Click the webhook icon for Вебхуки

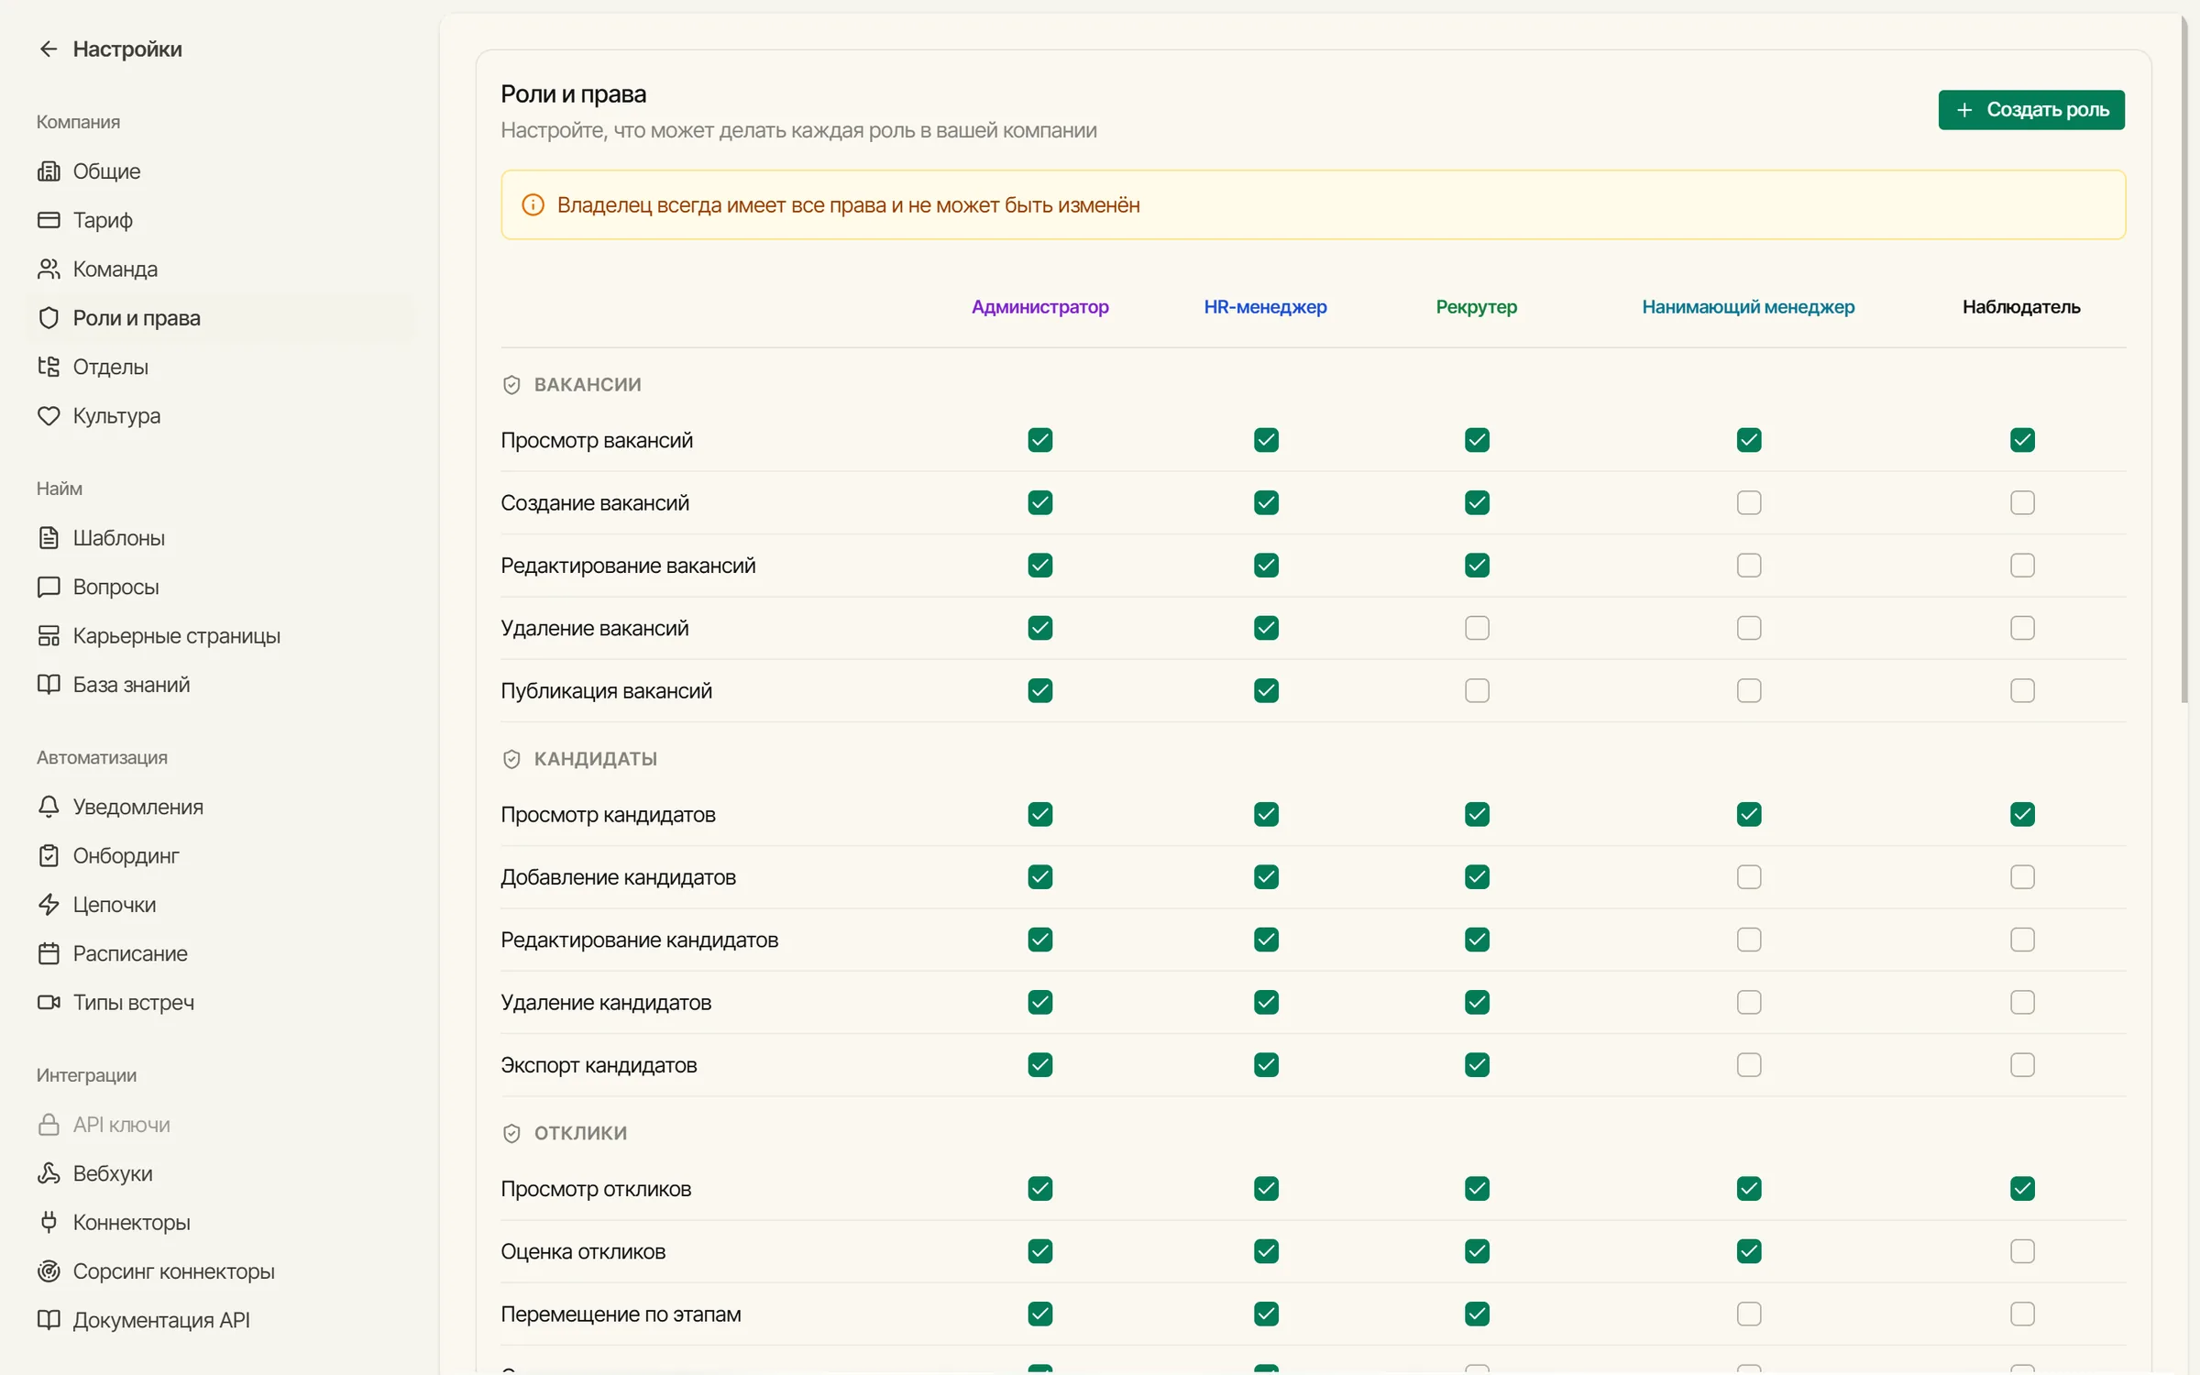(49, 1173)
